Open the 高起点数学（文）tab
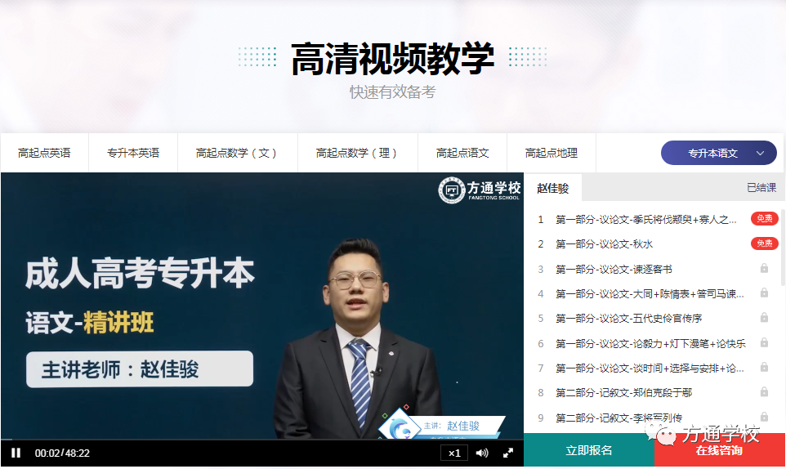Viewport: 786px width, 469px height. click(x=238, y=153)
